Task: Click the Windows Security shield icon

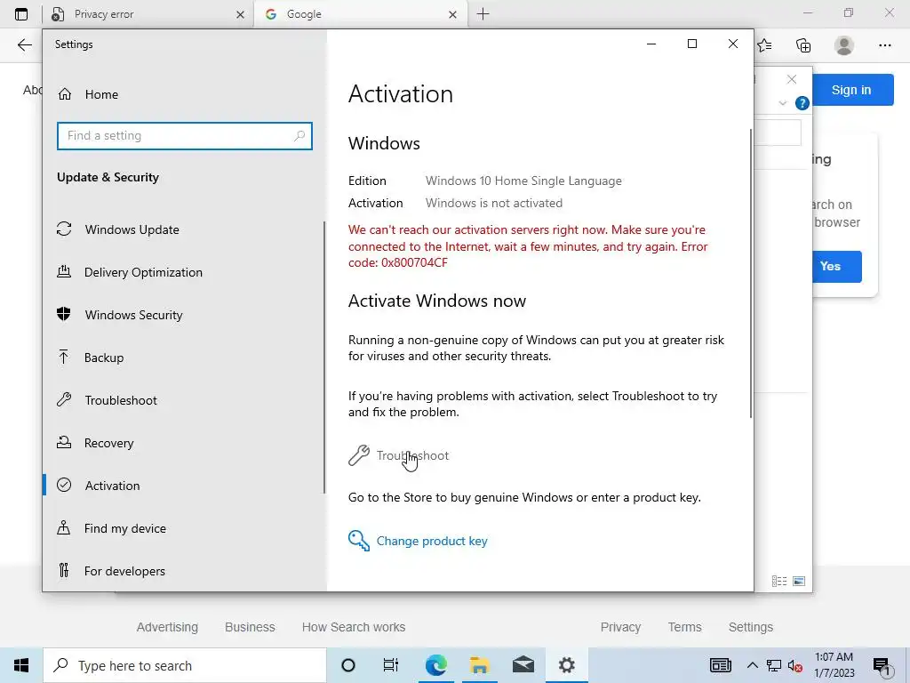Action: tap(64, 314)
